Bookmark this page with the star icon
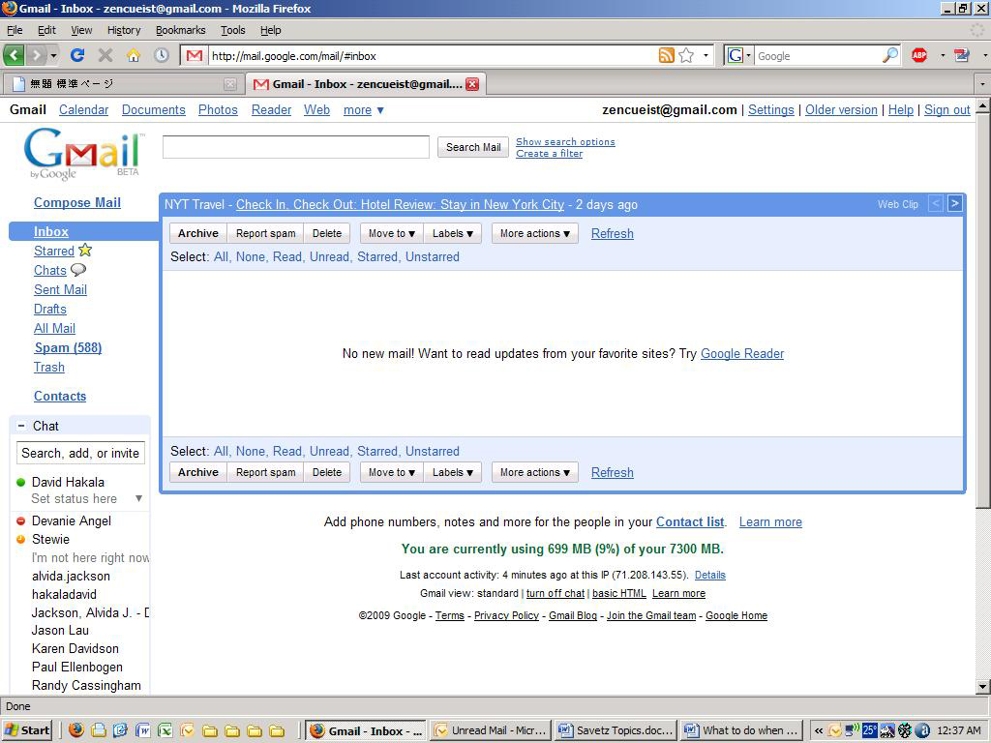 [686, 55]
